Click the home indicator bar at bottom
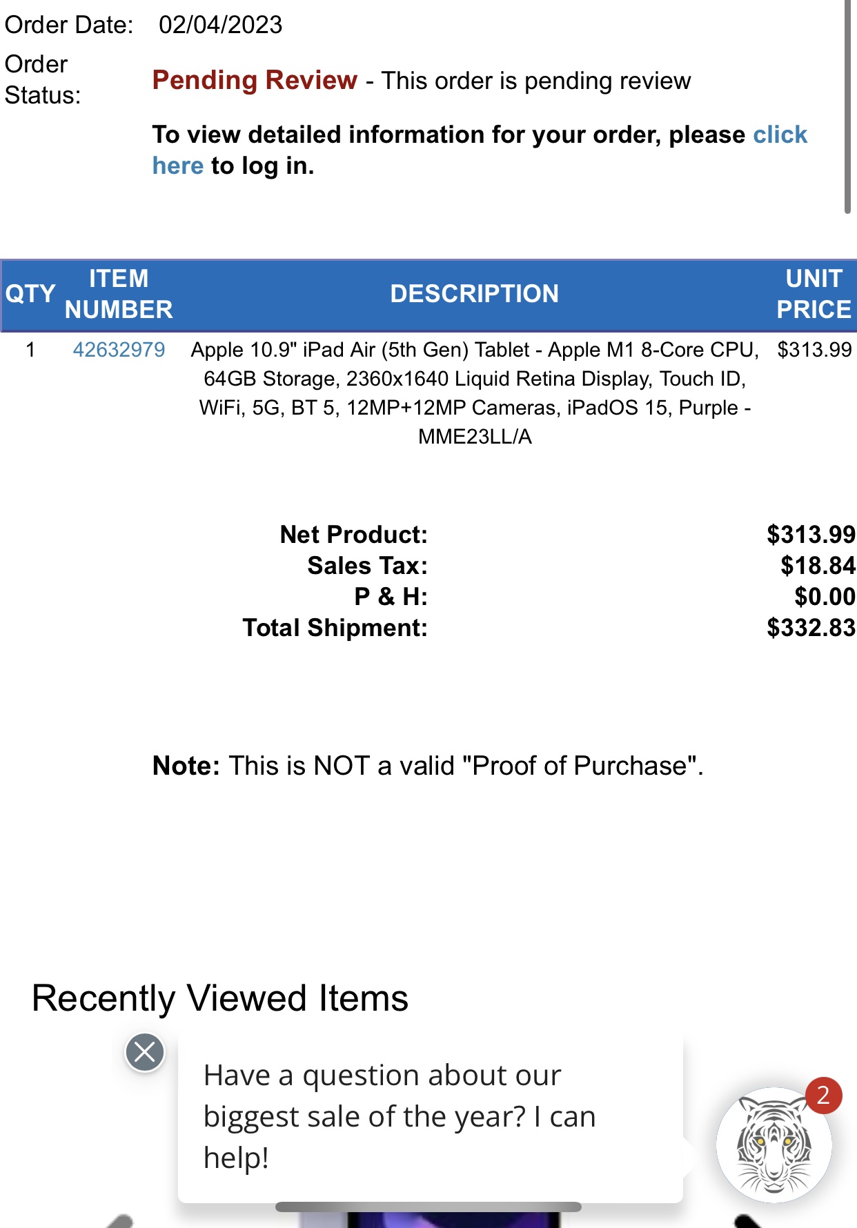Image resolution: width=857 pixels, height=1228 pixels. point(428,1207)
